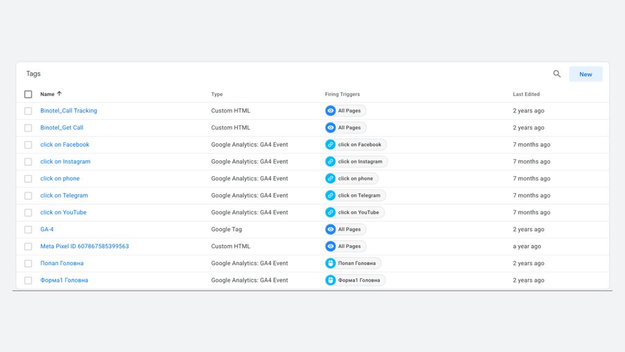Check the Binotel_Get Call row checkbox

(28, 128)
